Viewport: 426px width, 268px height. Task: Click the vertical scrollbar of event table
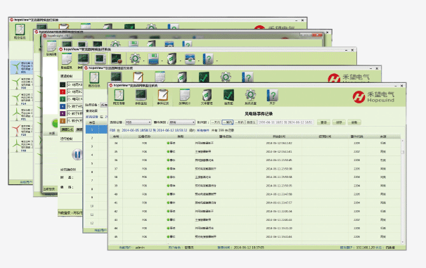(x=402, y=191)
